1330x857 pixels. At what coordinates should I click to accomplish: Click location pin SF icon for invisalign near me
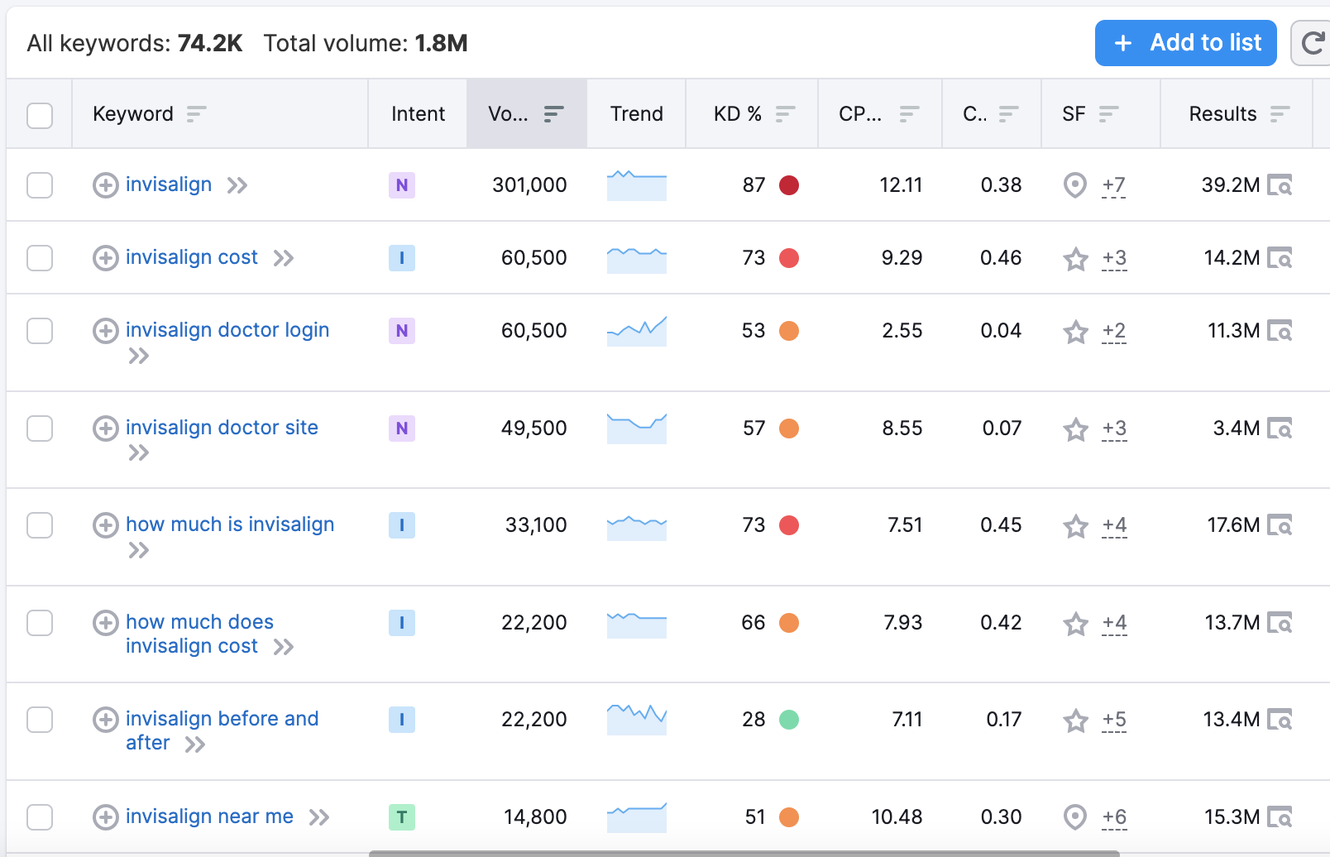(x=1074, y=817)
